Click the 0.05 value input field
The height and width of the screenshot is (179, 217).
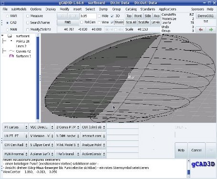point(88,16)
